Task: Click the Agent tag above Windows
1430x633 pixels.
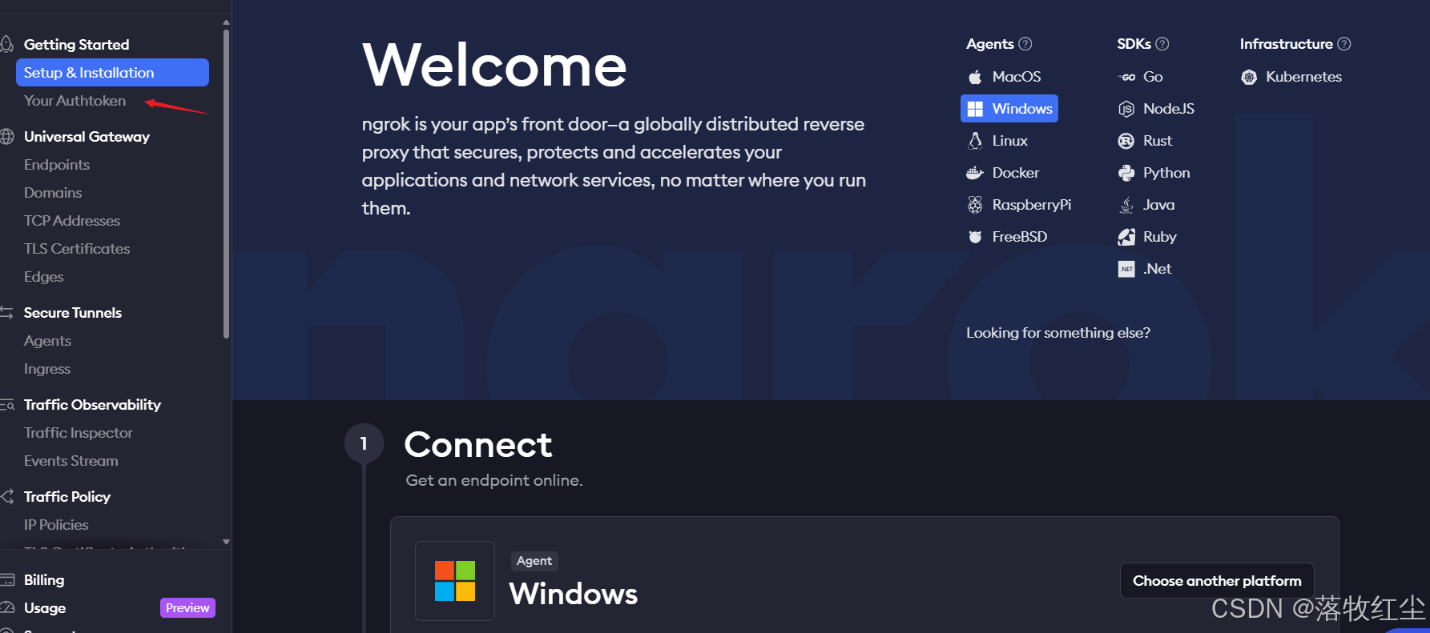Action: pyautogui.click(x=534, y=561)
